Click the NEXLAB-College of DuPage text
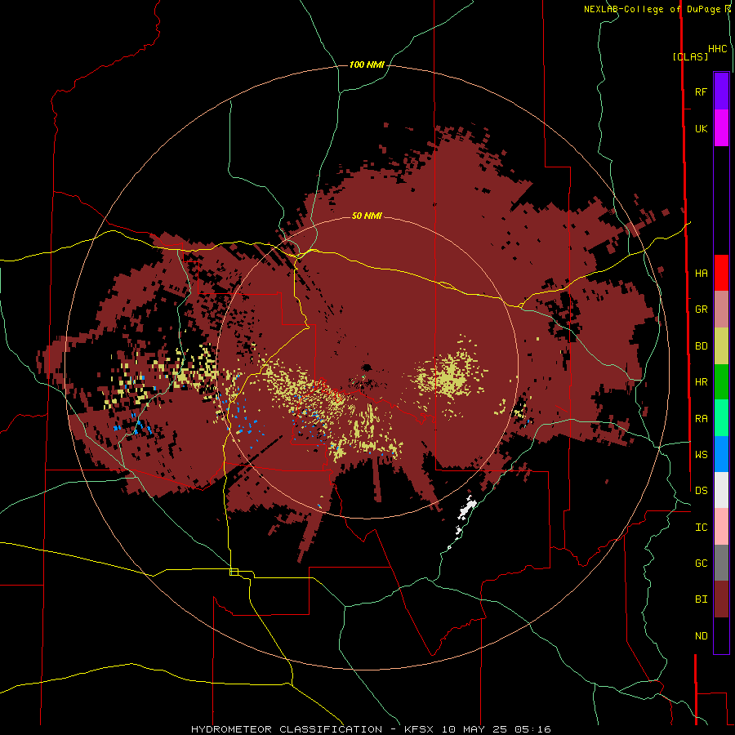 click(652, 9)
